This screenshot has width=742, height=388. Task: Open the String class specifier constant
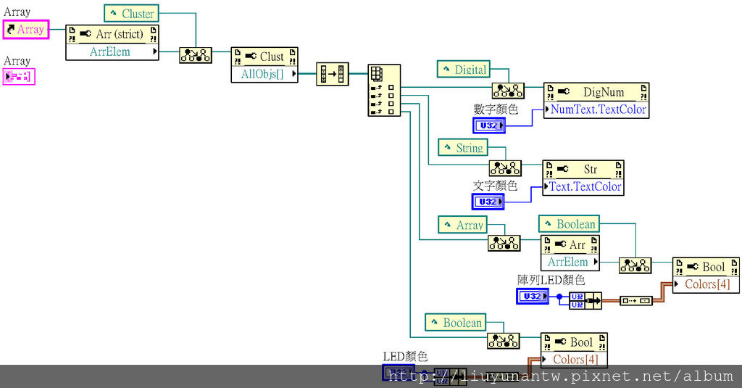click(x=463, y=148)
